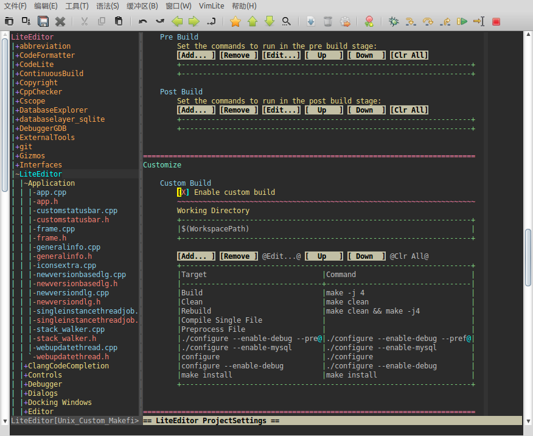
Task: Click the open-session toolbar icon
Action: pyautogui.click(x=26, y=21)
